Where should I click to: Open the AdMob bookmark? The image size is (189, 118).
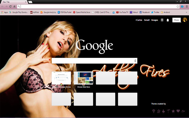(35, 12)
